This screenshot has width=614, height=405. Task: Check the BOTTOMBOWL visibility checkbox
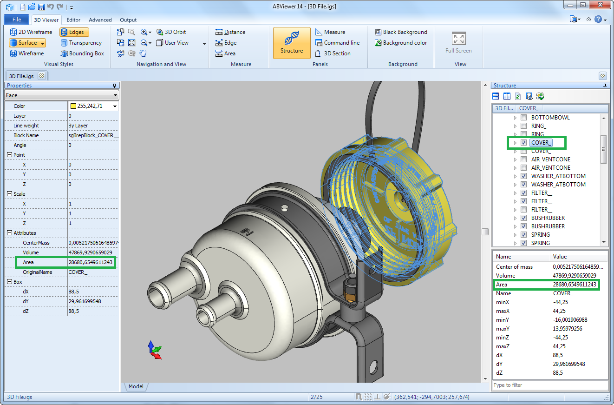(x=523, y=118)
